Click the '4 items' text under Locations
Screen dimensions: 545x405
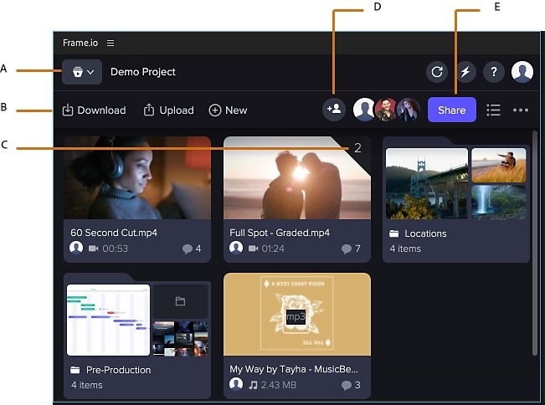pos(405,249)
